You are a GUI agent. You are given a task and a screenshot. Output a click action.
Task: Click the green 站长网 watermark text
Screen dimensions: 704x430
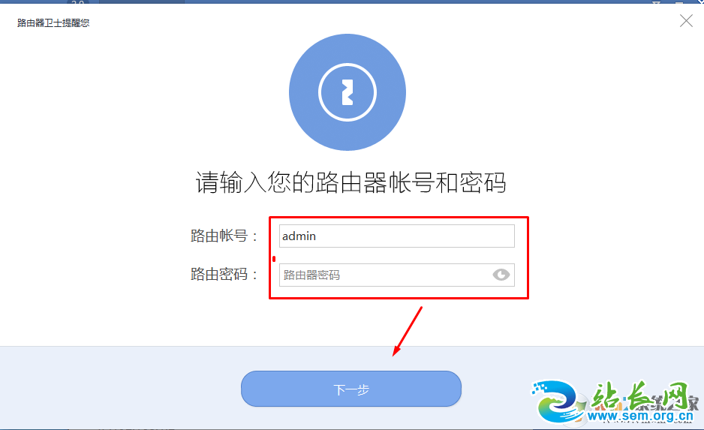pos(639,395)
